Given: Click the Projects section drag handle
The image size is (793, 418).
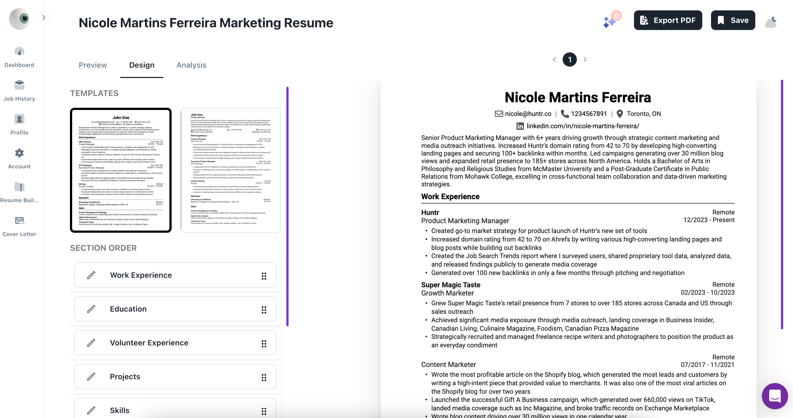Looking at the screenshot, I should (x=264, y=377).
